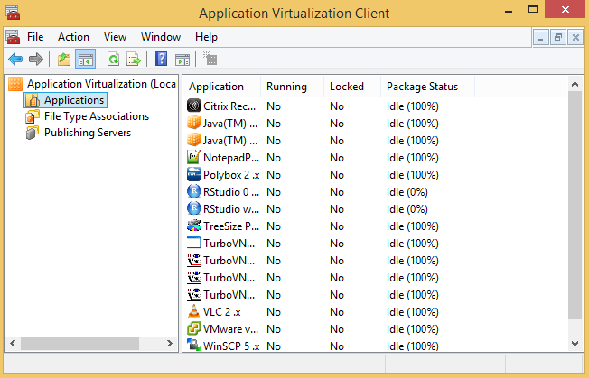
Task: Open the Help menu
Action: 206,37
